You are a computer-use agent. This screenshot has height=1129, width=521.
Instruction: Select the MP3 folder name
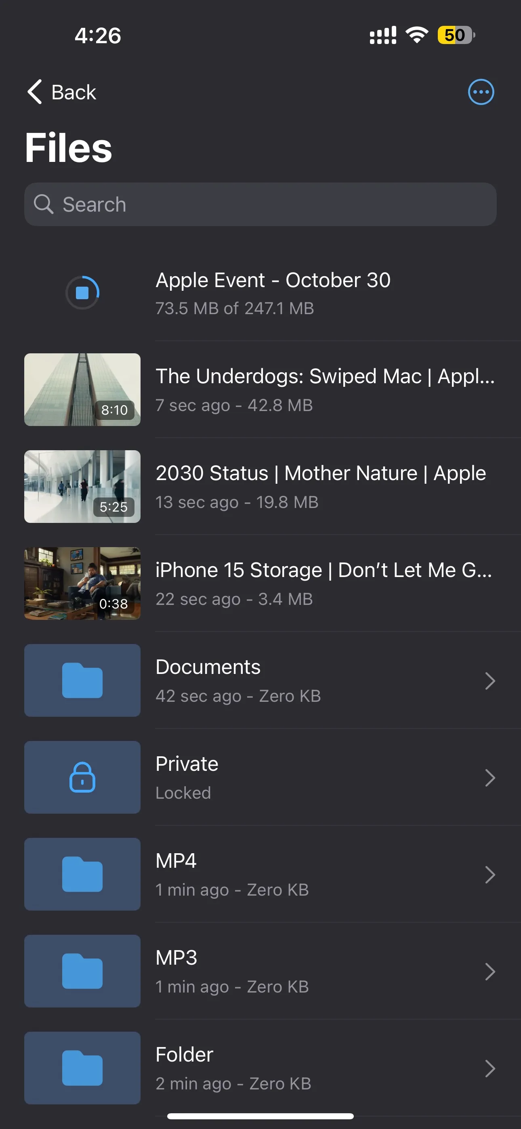point(176,958)
